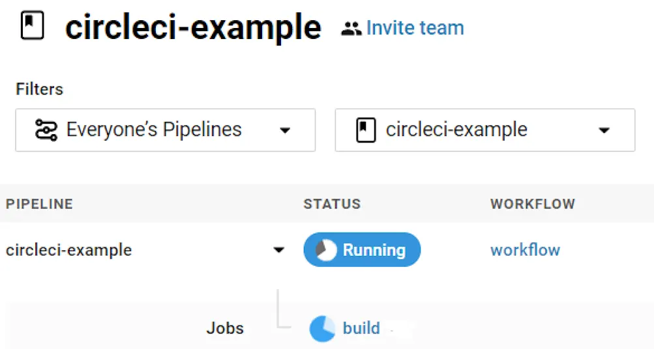
Task: Open the workflow link
Action: click(525, 250)
